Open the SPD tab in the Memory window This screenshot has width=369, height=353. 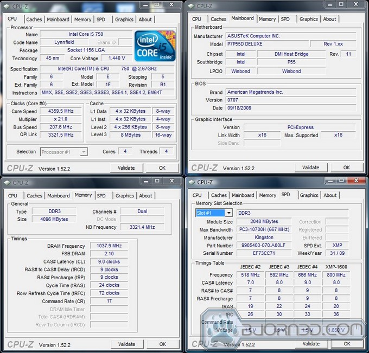pyautogui.click(x=101, y=196)
